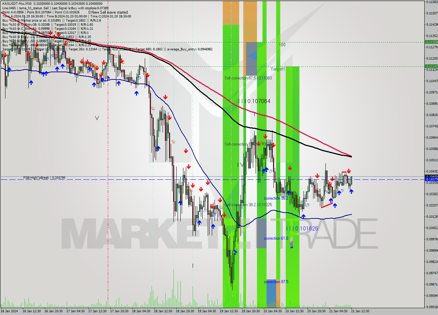Image resolution: width=438 pixels, height=315 pixels.
Task: Select the red trendline under the 21 Jan candles
Action: click(326, 205)
